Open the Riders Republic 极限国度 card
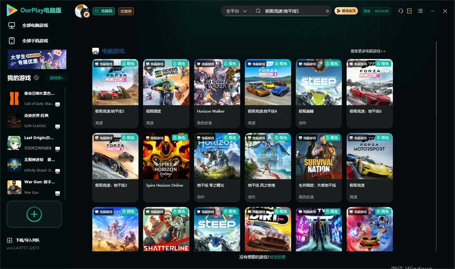Screen dimensions: 455x269 [x=166, y=94]
